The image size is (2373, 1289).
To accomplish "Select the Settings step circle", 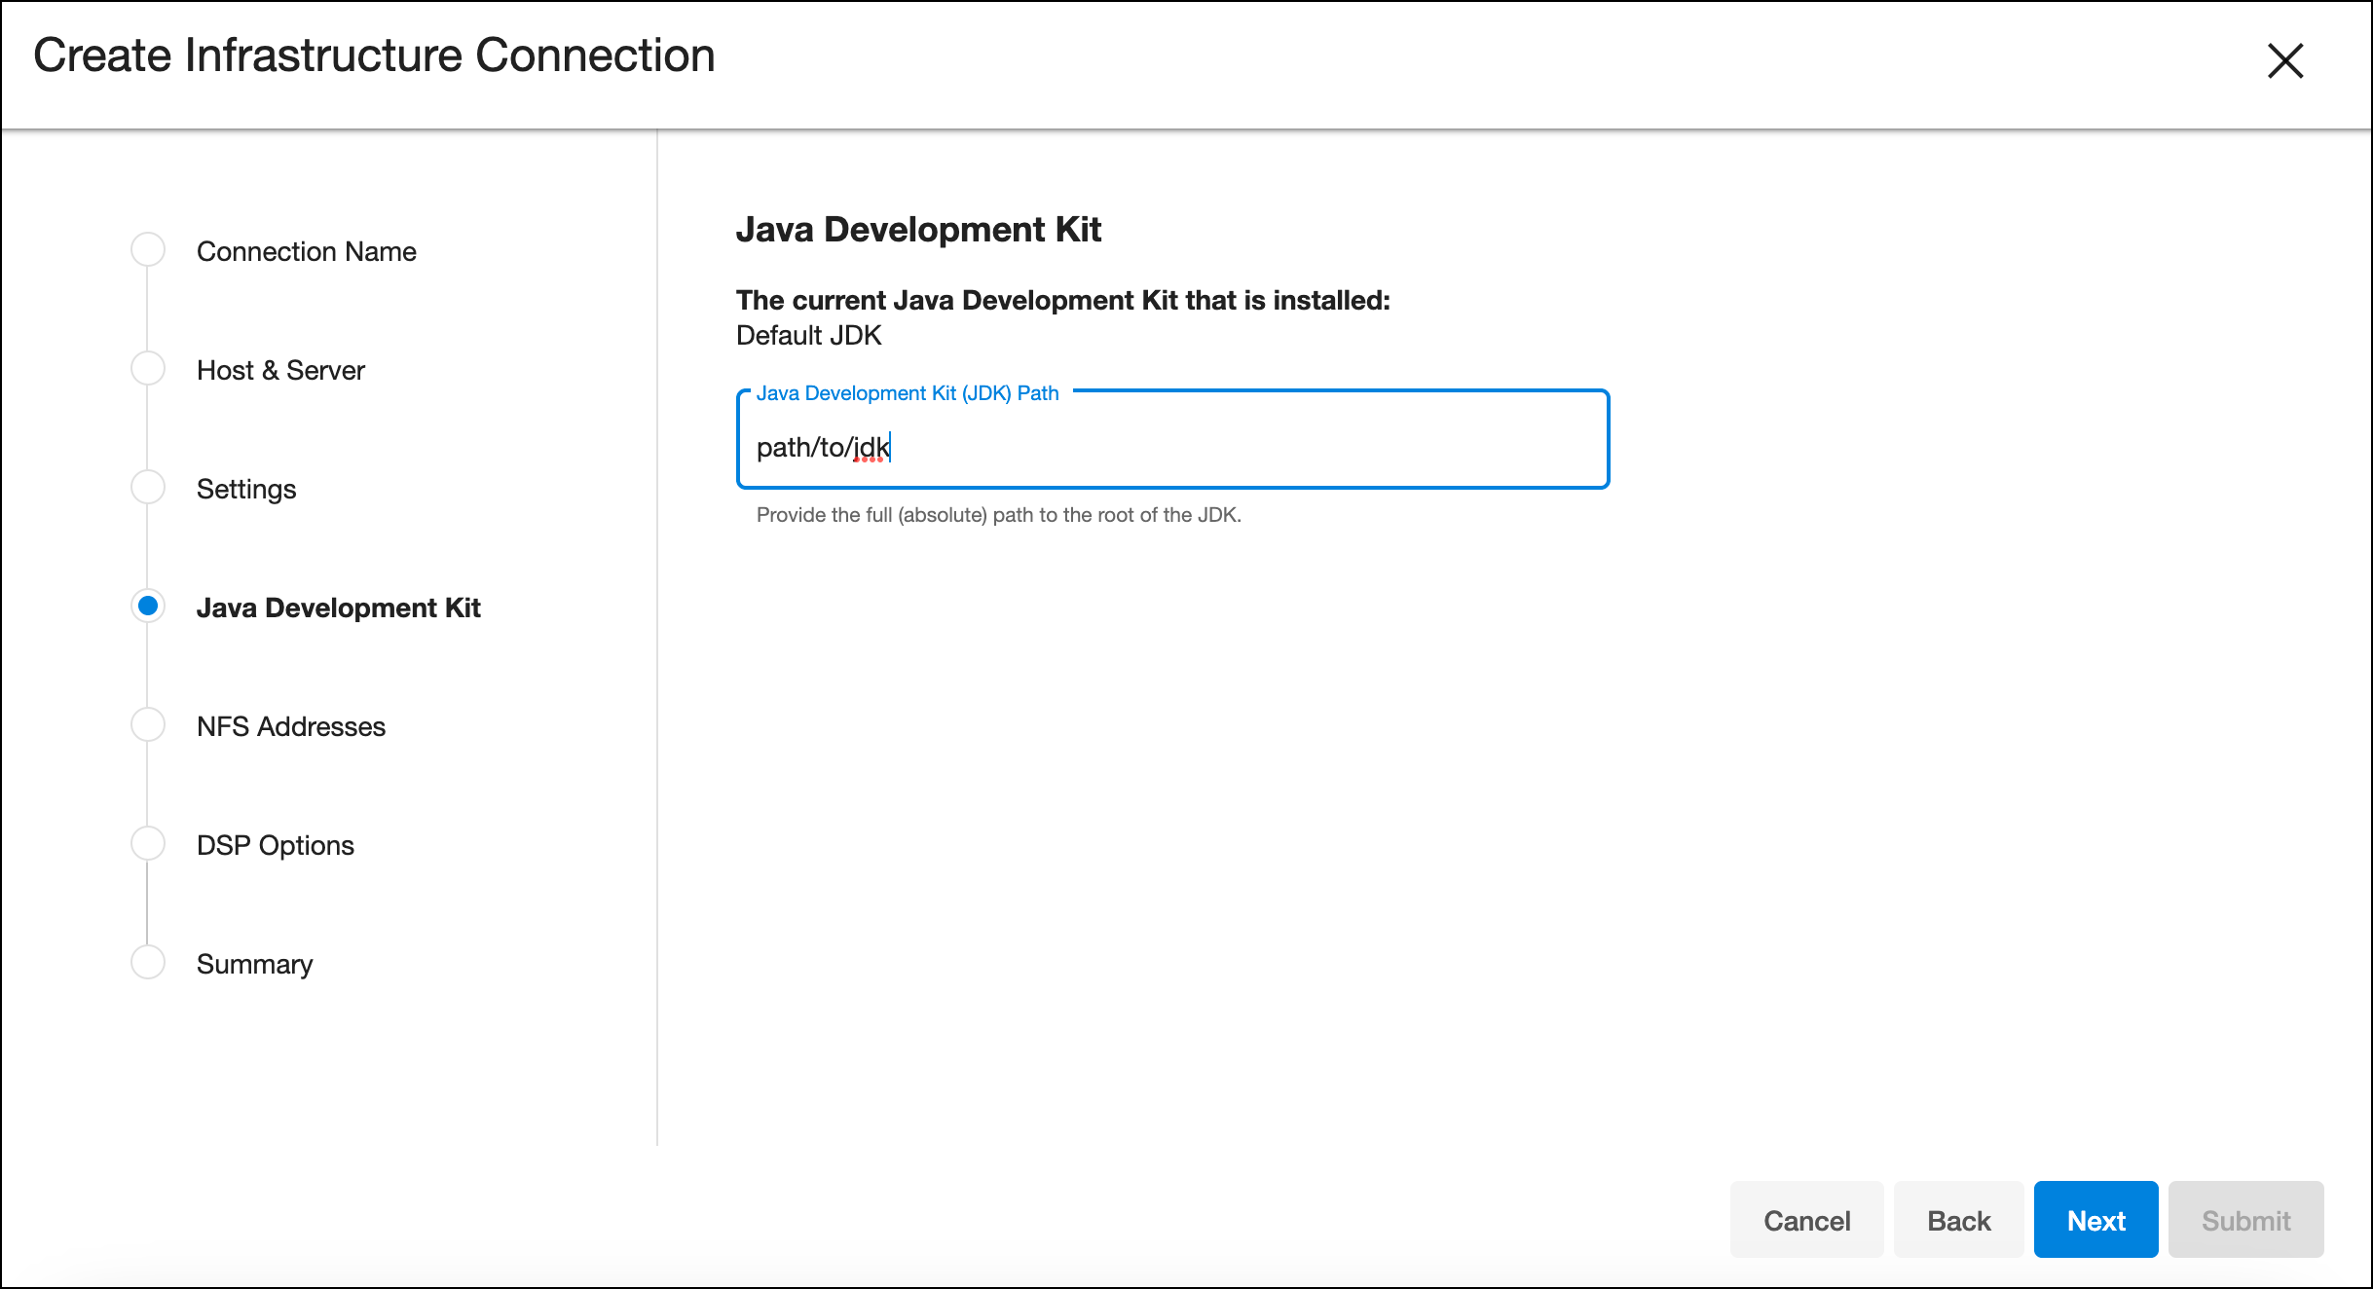I will point(148,487).
